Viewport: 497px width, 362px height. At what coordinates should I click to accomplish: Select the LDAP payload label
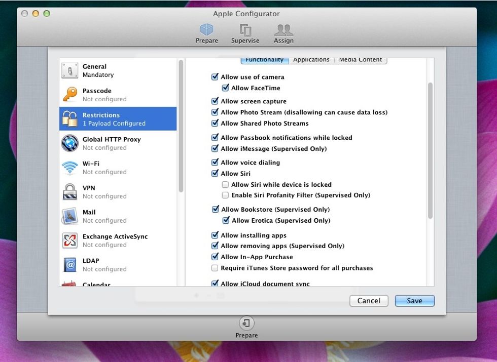[x=91, y=261]
